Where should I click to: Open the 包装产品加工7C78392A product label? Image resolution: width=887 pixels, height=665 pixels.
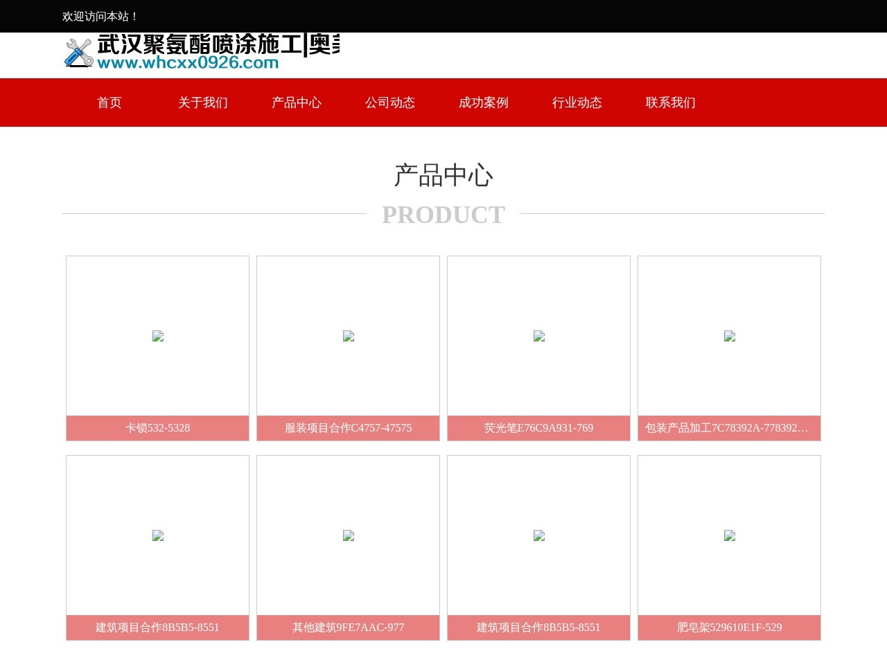pyautogui.click(x=730, y=428)
